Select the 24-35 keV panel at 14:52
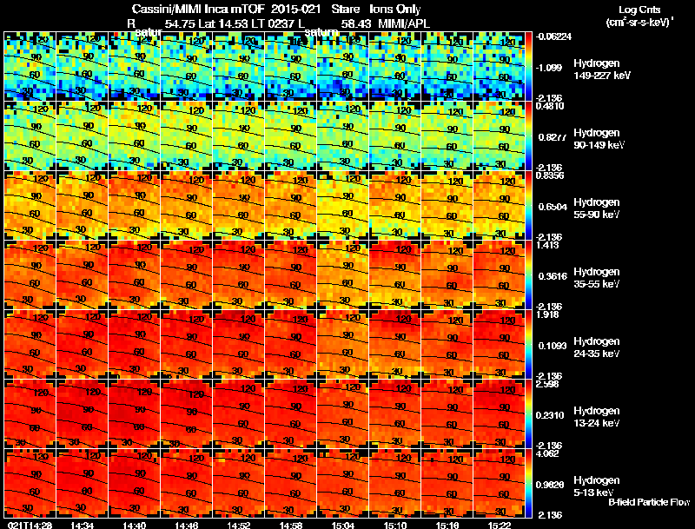The image size is (695, 529). tap(238, 344)
